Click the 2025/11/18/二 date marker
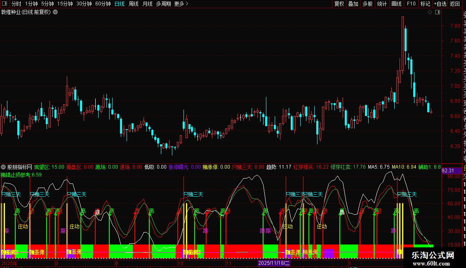This screenshot has width=466, height=268. pyautogui.click(x=274, y=263)
